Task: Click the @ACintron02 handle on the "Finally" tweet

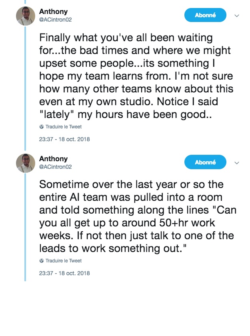Action: click(x=55, y=20)
